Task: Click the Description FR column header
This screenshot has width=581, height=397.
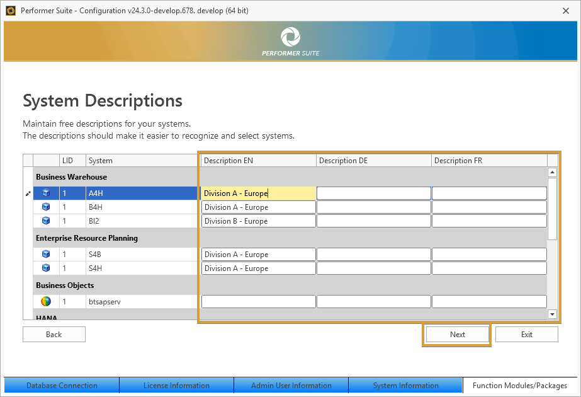Action: [488, 161]
